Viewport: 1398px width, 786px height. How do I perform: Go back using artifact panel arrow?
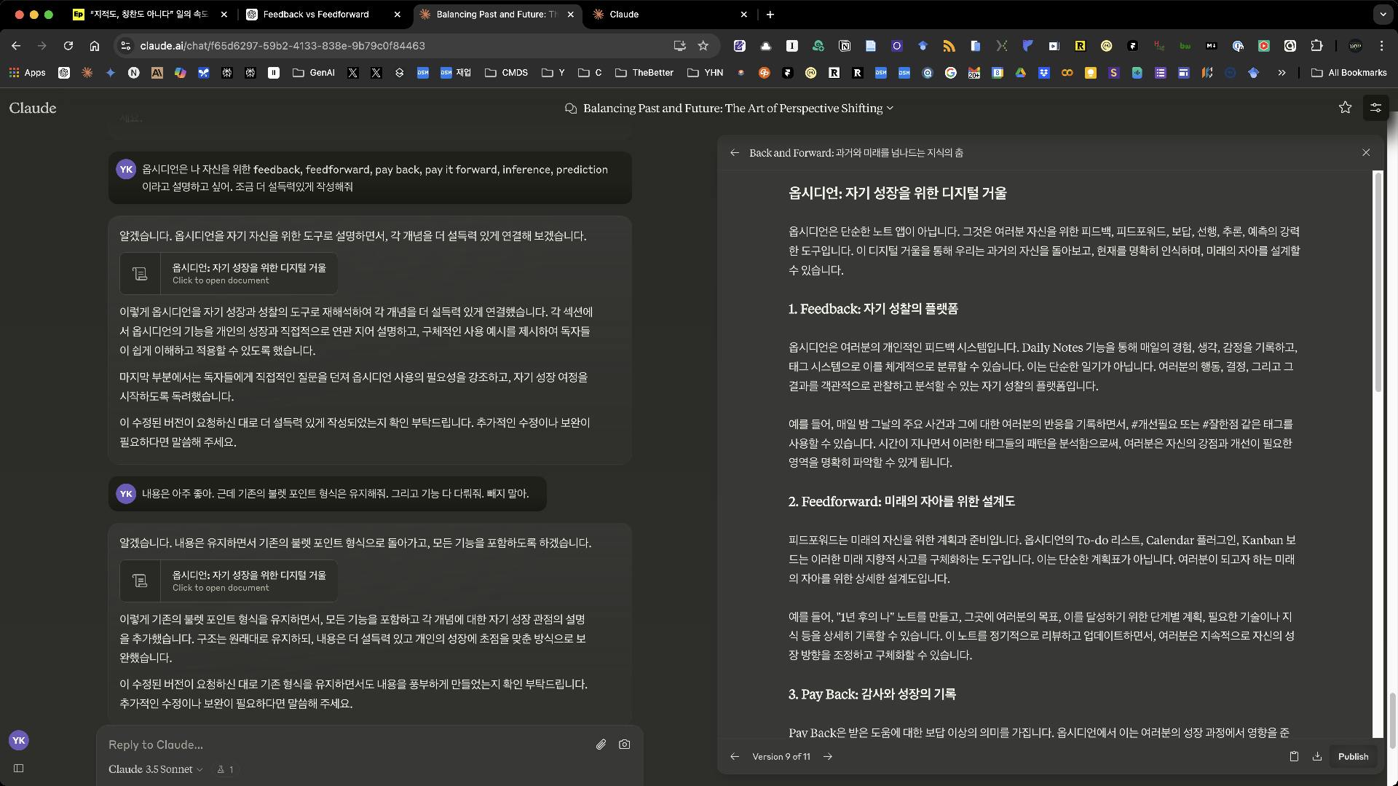tap(735, 153)
